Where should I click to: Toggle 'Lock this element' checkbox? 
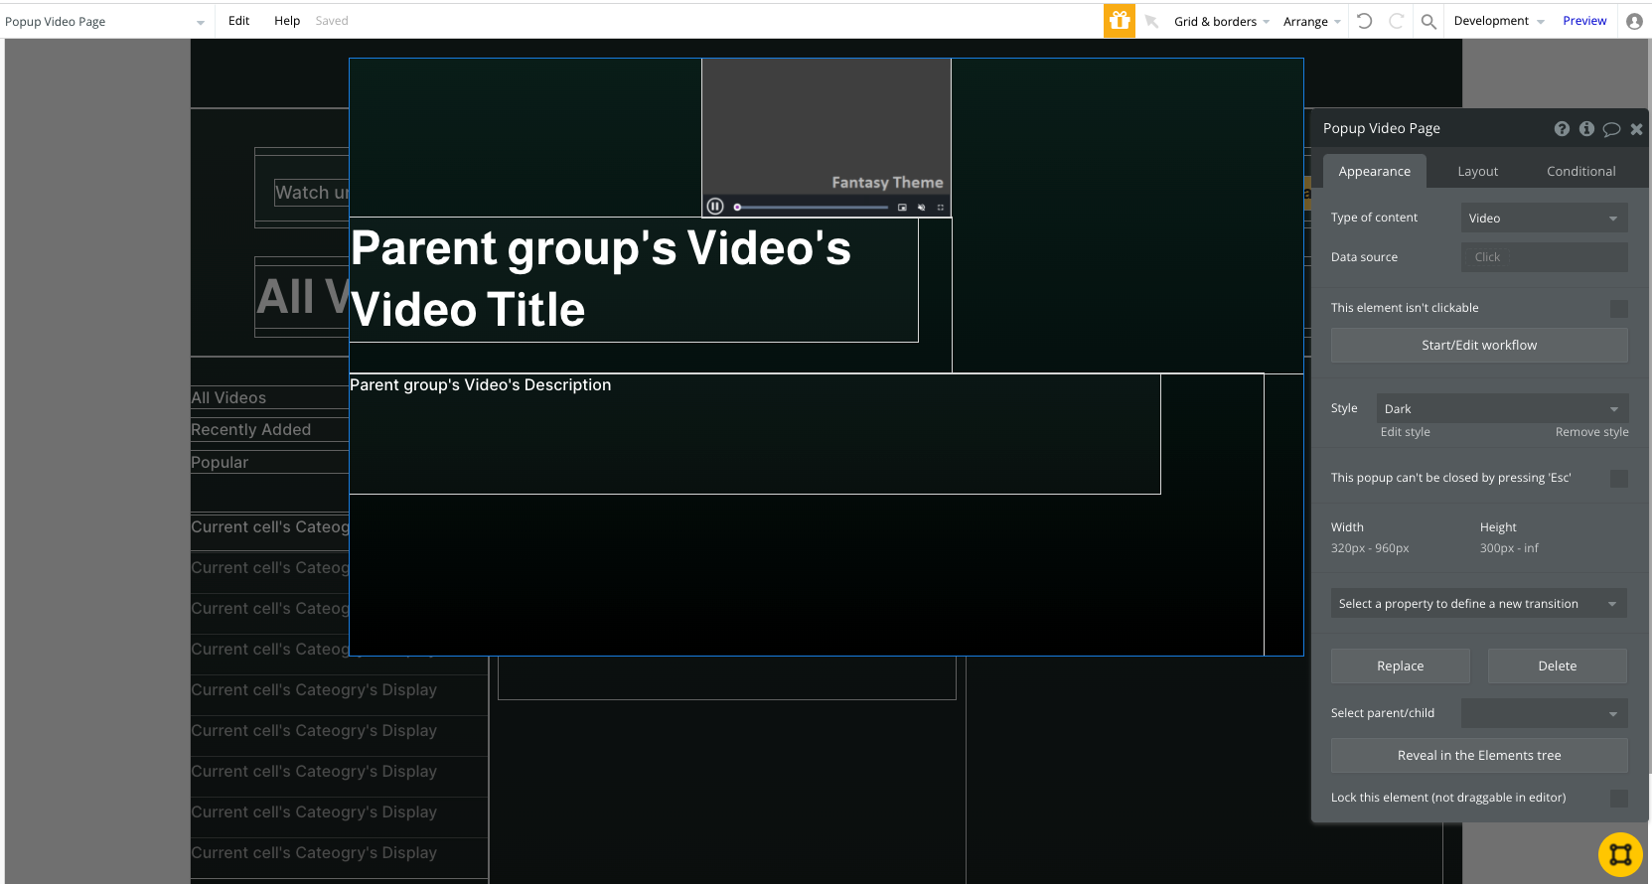1619,799
